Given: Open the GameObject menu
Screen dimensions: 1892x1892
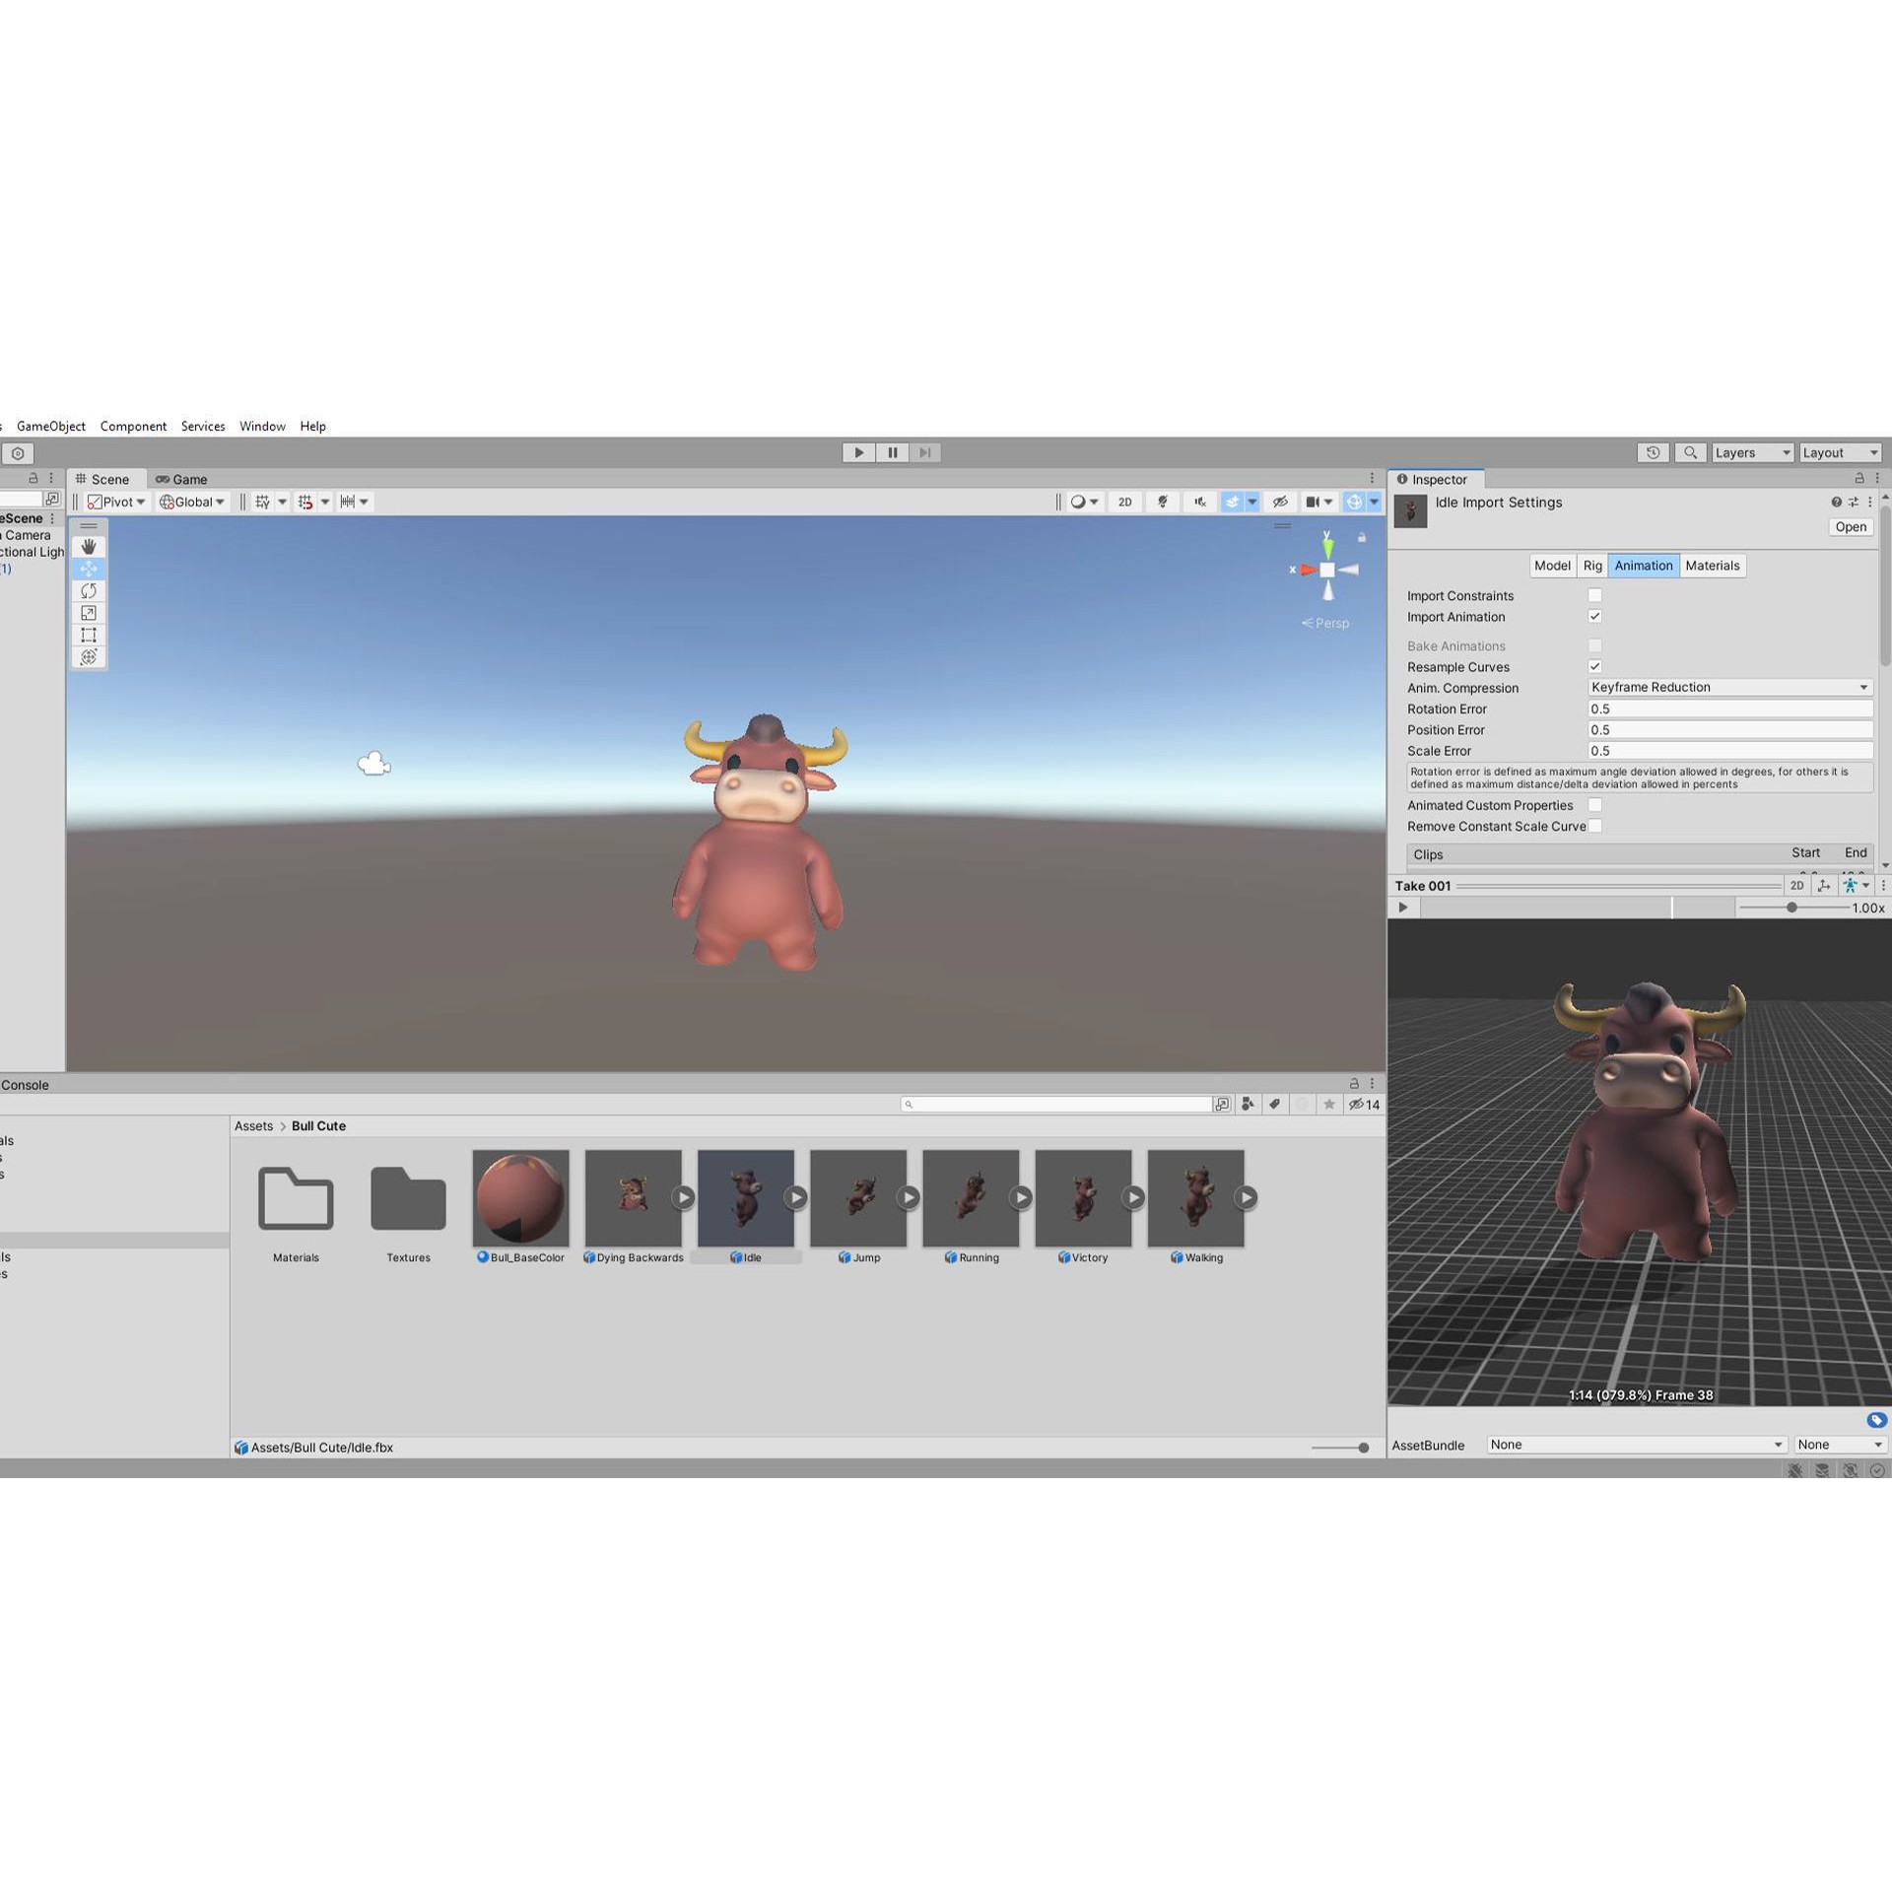Looking at the screenshot, I should click(51, 426).
